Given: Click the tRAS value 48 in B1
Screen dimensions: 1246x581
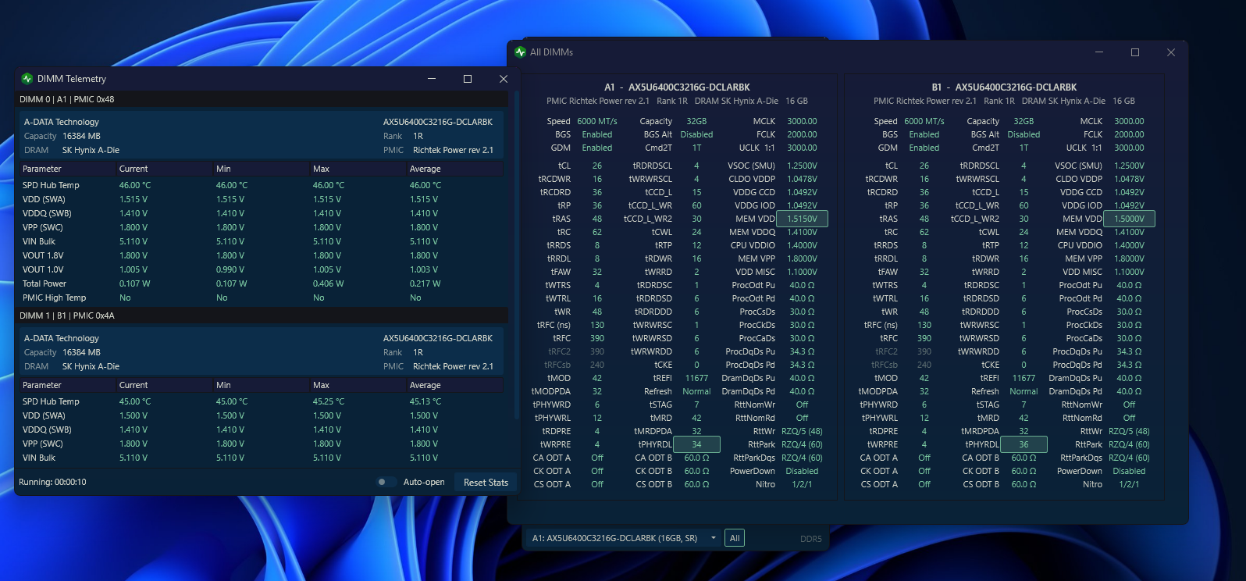Looking at the screenshot, I should (x=924, y=219).
